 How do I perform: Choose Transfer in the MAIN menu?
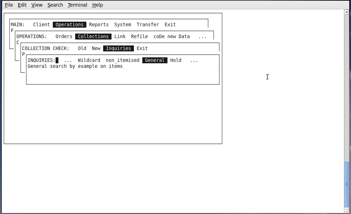point(148,24)
